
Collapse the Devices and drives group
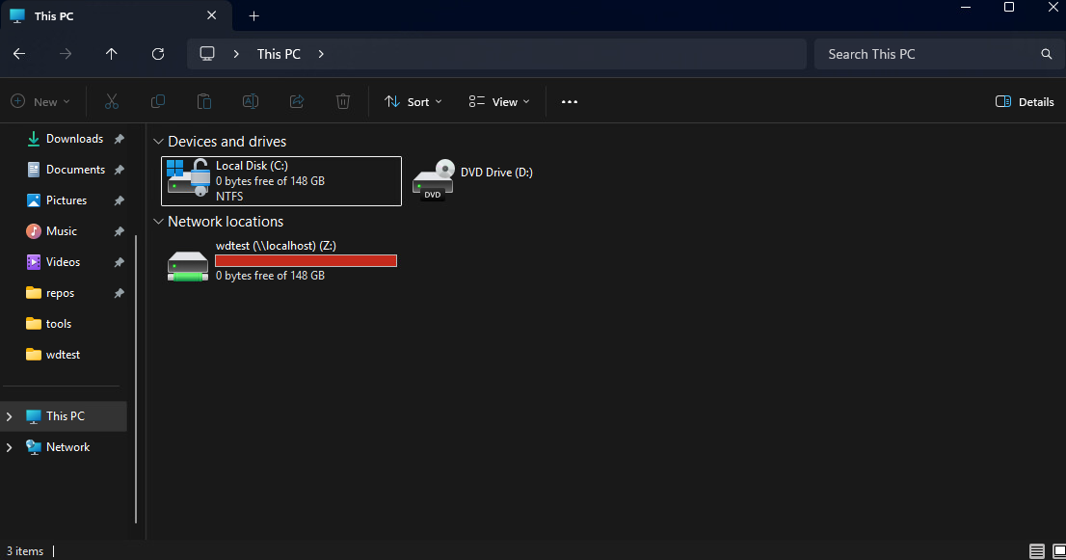tap(158, 142)
